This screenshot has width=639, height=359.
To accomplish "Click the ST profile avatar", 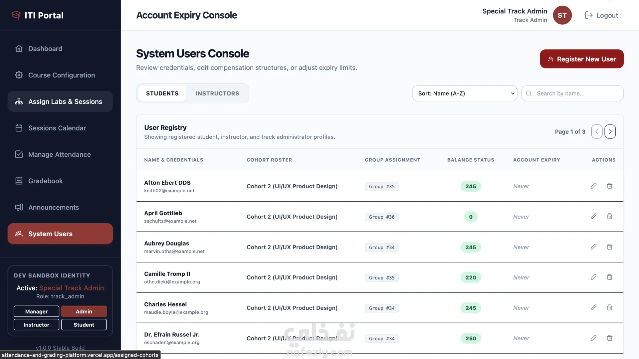I will (562, 15).
